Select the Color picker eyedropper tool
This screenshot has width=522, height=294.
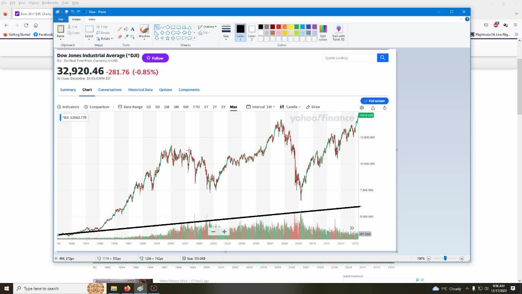click(126, 36)
